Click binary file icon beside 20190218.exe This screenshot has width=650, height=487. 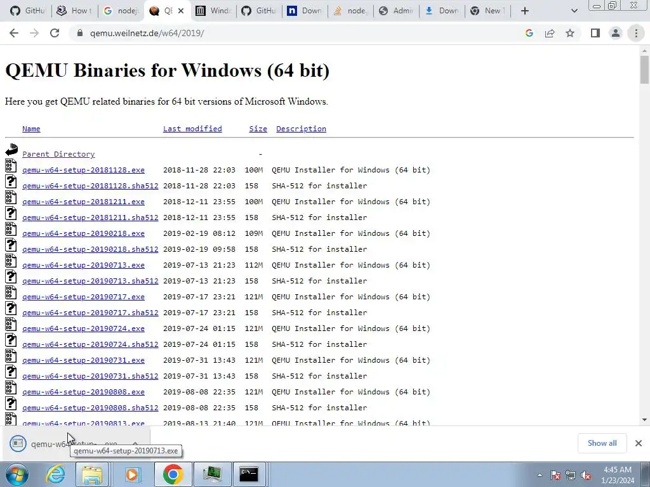11,229
